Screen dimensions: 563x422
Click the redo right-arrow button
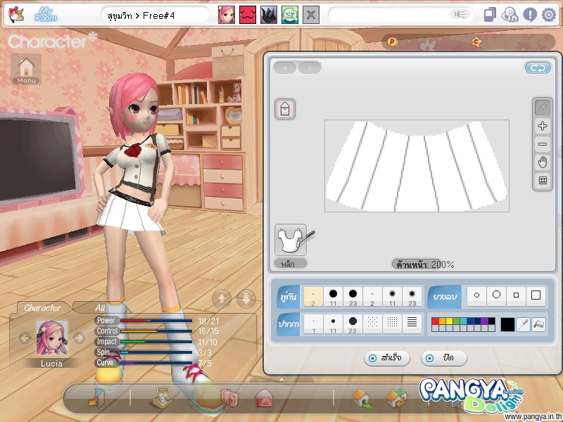(310, 68)
